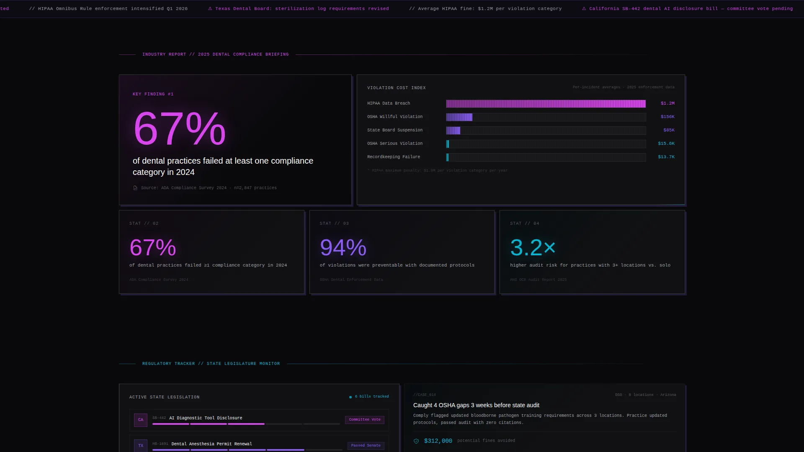The image size is (804, 452).
Task: Click the OSHA Serious Violation cost bar
Action: point(546,144)
